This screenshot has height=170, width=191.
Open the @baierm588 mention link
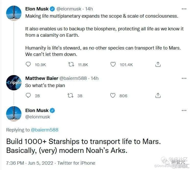coord(44,130)
